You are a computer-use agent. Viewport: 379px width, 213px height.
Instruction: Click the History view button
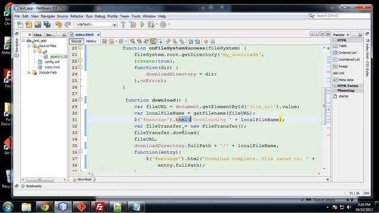[x=91, y=41]
